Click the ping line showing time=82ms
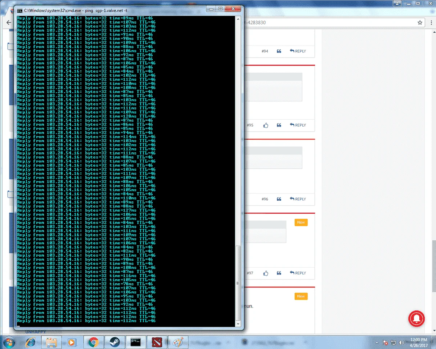436x349 pixels. [85, 251]
